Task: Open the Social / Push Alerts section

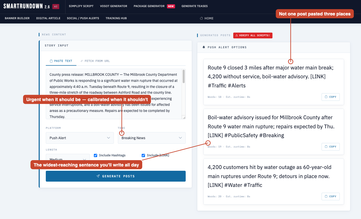Action: tap(83, 18)
